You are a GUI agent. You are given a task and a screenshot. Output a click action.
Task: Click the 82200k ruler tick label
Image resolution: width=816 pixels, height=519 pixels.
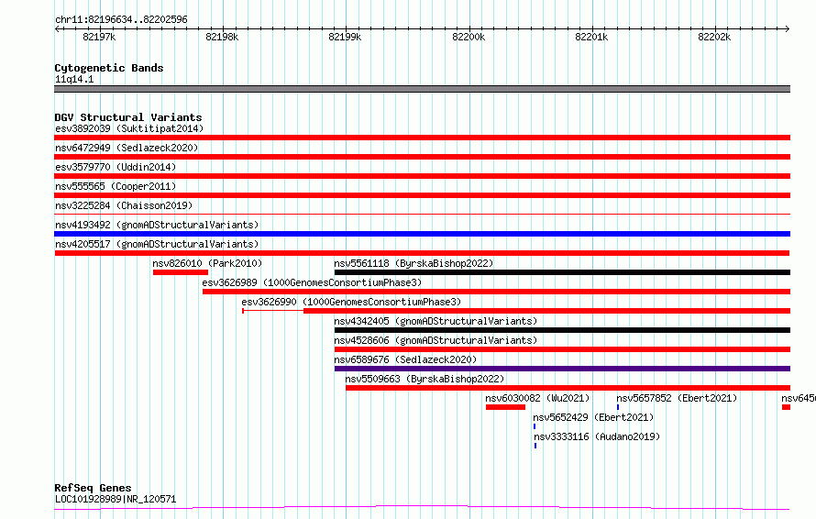tap(469, 37)
